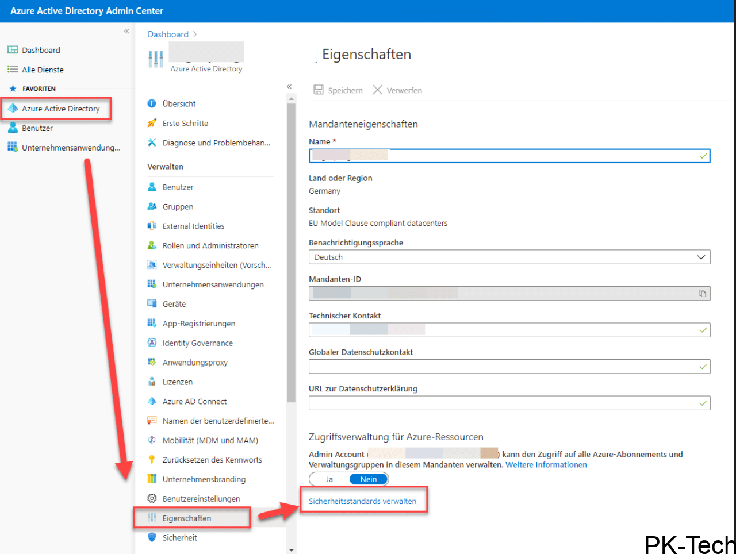Image resolution: width=736 pixels, height=554 pixels.
Task: Open Weitere Informationen link
Action: coord(546,465)
